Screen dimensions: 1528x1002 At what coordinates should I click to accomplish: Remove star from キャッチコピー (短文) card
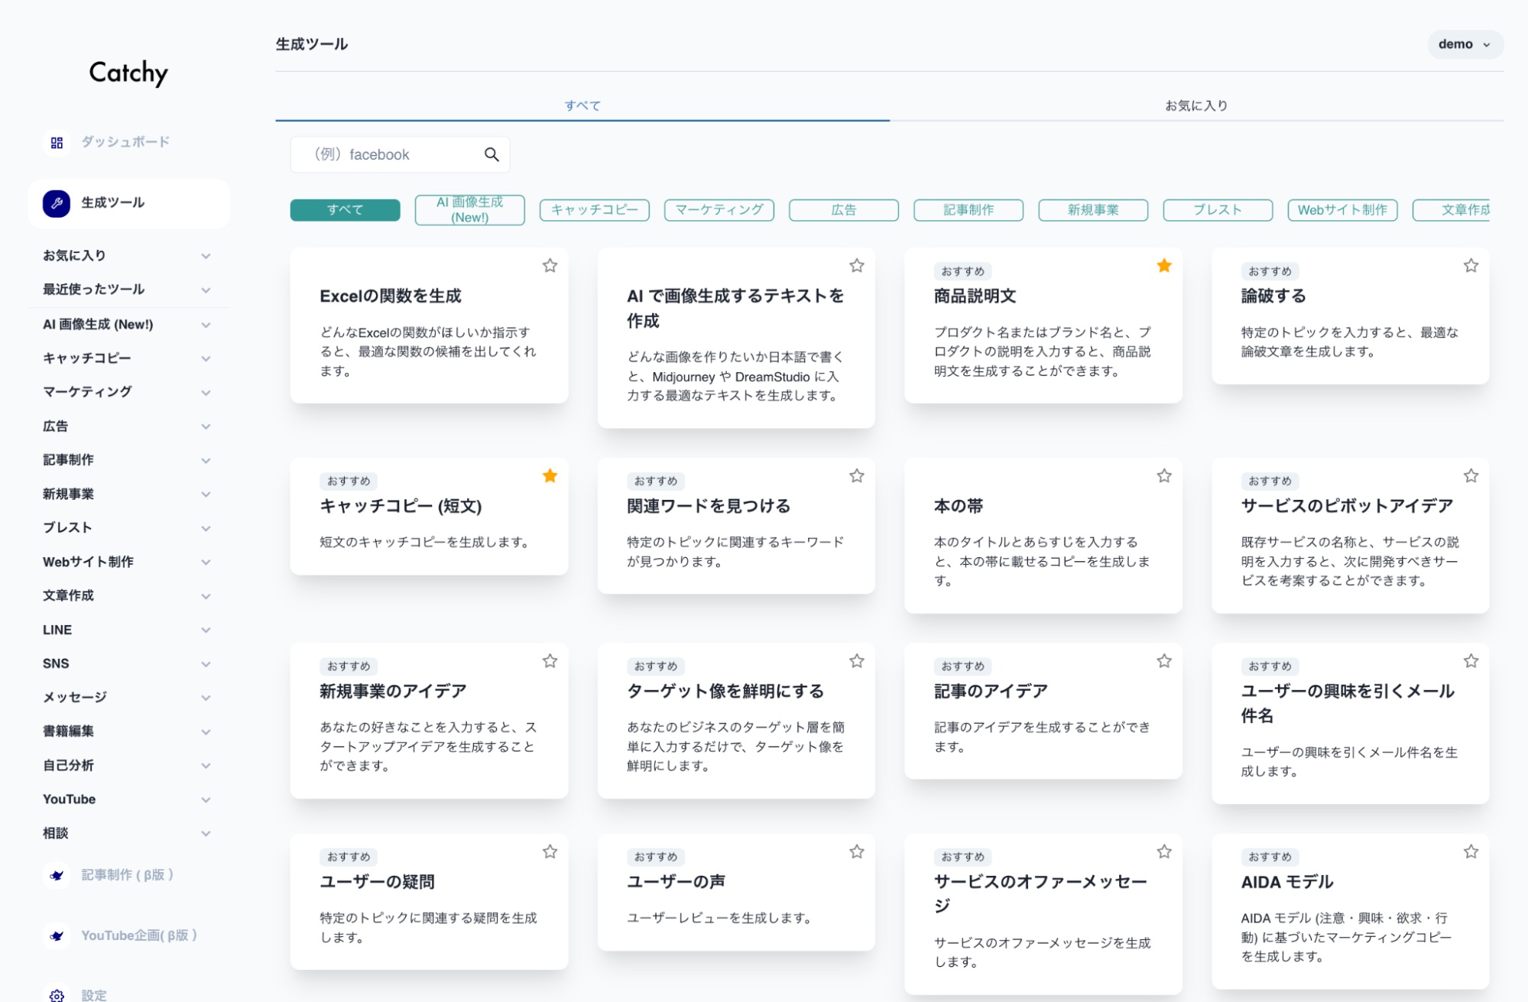tap(550, 476)
